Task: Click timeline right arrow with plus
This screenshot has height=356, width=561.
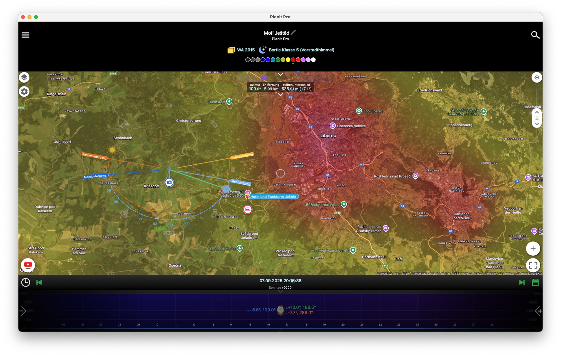Action: coord(538,311)
